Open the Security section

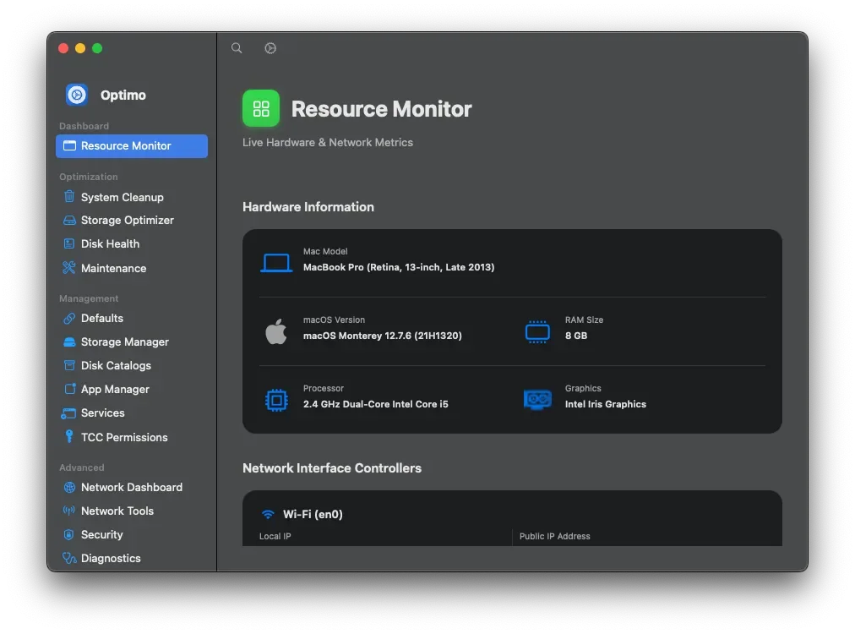(132, 535)
